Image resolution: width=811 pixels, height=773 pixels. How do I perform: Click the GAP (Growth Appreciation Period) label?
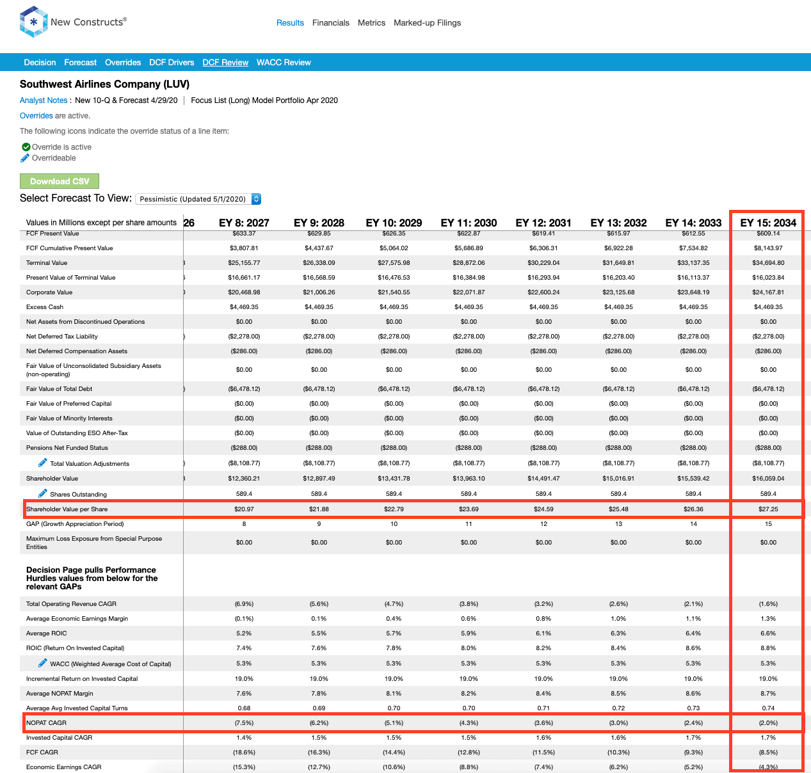pos(75,524)
